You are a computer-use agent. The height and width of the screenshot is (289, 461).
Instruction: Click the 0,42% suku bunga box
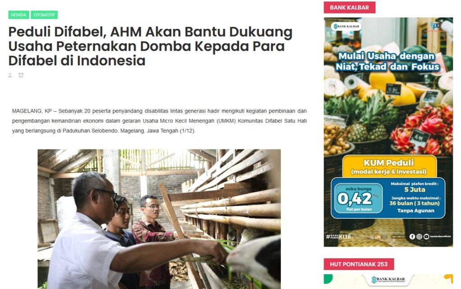pos(358,198)
